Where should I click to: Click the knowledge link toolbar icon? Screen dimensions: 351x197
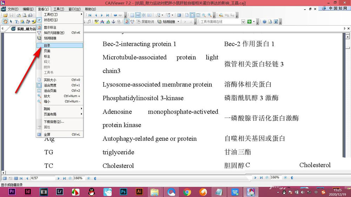click(x=132, y=22)
